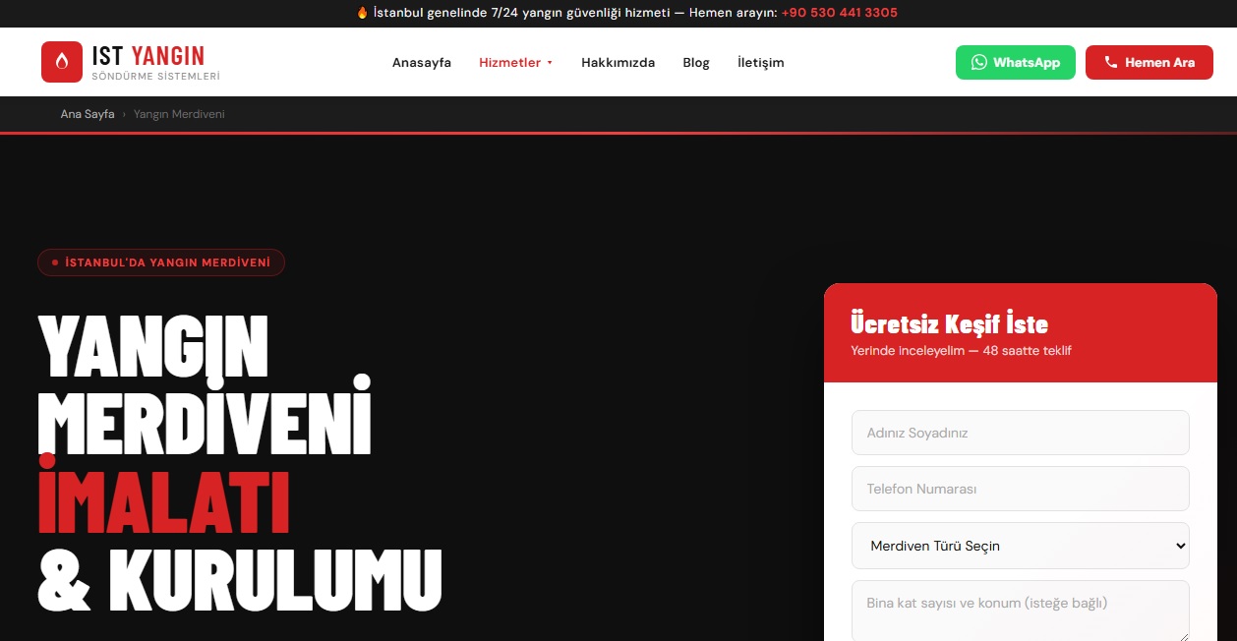Click the flame logo icon
Viewport: 1237px width, 641px height.
62,62
